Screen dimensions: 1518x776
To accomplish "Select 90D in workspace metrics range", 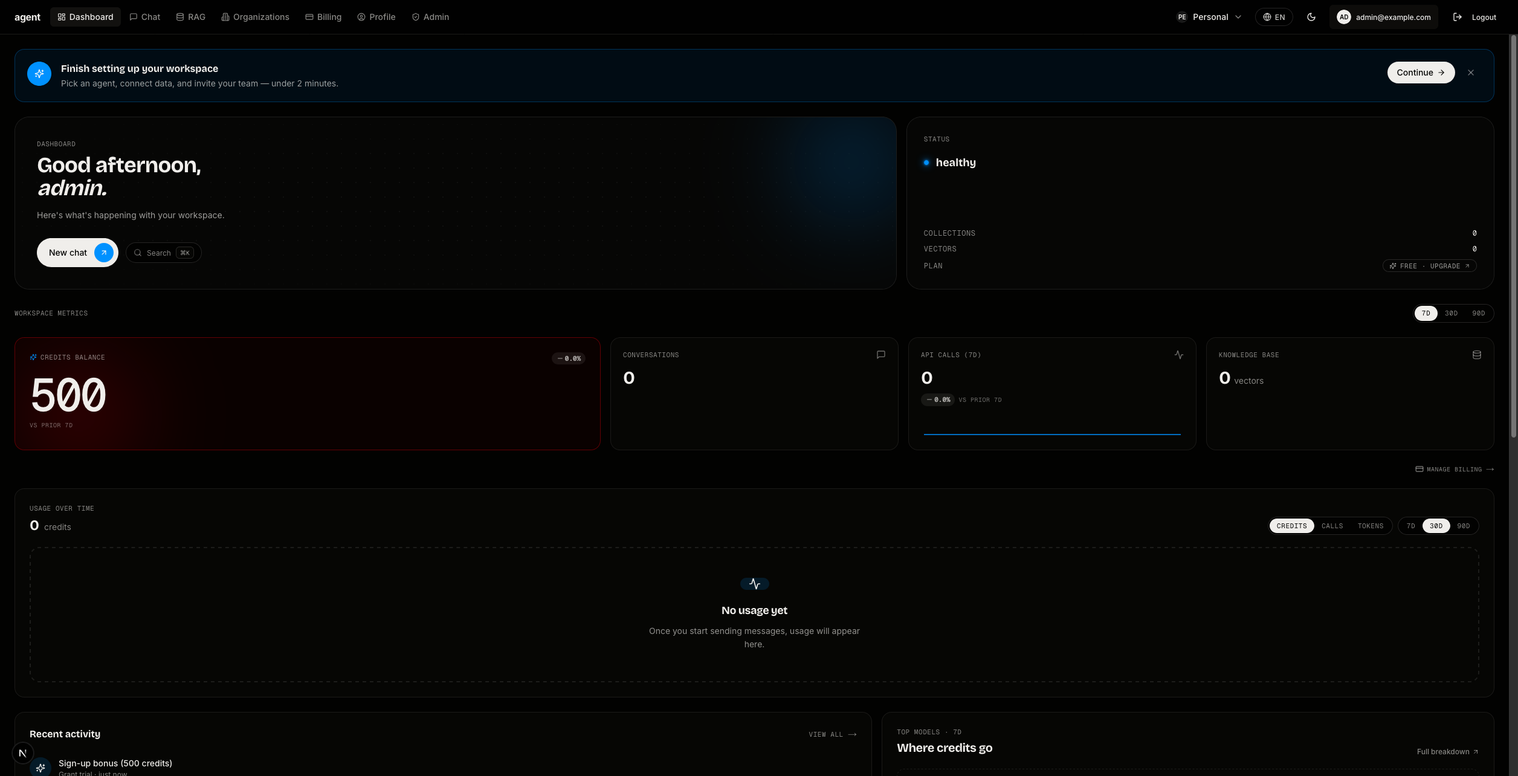I will click(x=1479, y=313).
